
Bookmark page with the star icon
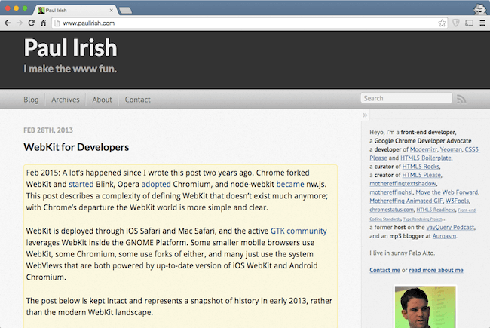tap(442, 23)
